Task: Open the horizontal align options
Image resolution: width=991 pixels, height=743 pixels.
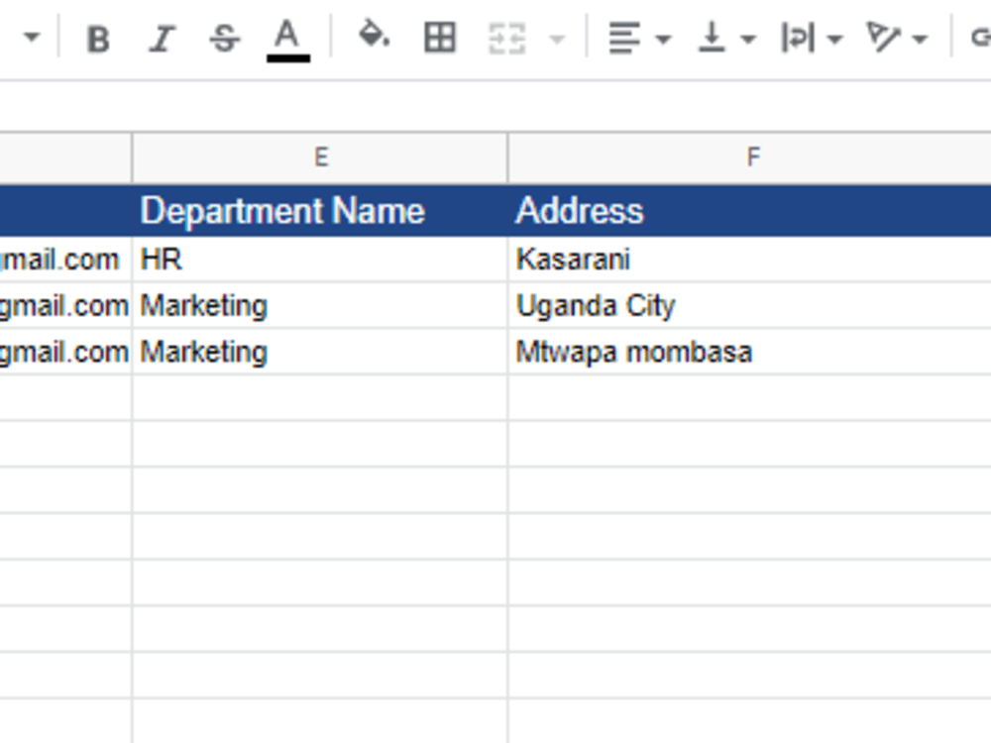Action: pos(624,38)
